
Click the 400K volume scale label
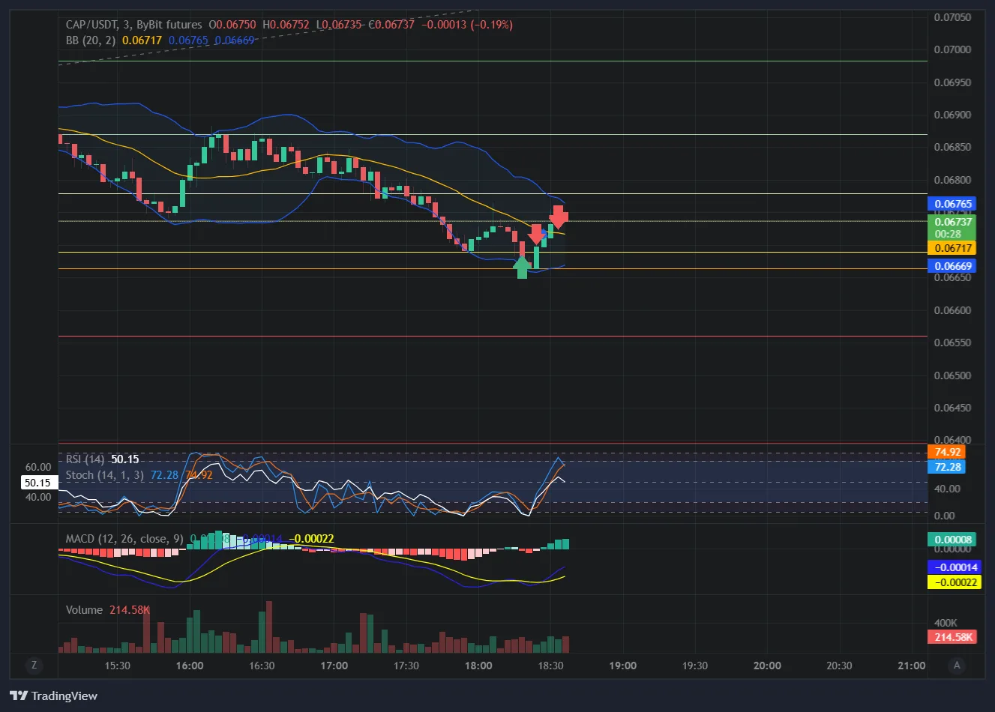pyautogui.click(x=946, y=623)
